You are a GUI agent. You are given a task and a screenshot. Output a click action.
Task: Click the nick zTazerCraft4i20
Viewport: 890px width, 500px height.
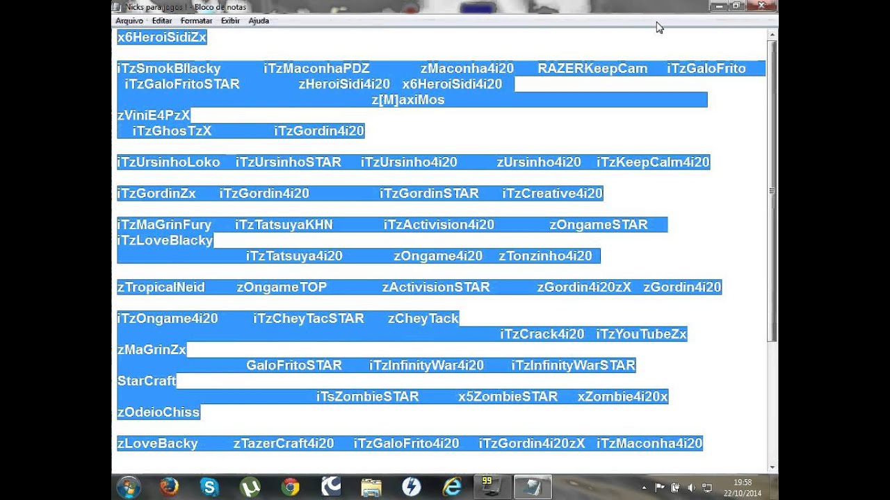click(x=284, y=444)
